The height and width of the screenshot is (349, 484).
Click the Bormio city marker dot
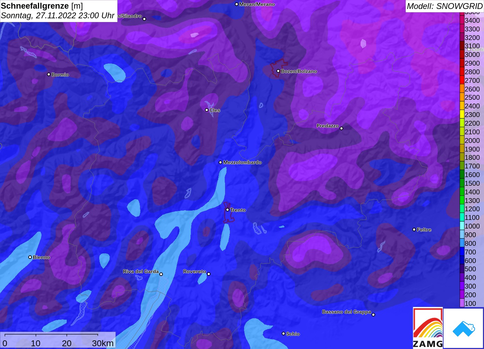click(49, 74)
